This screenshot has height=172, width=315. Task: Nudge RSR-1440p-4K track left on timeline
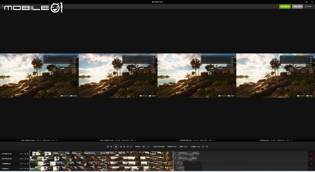coord(25,159)
